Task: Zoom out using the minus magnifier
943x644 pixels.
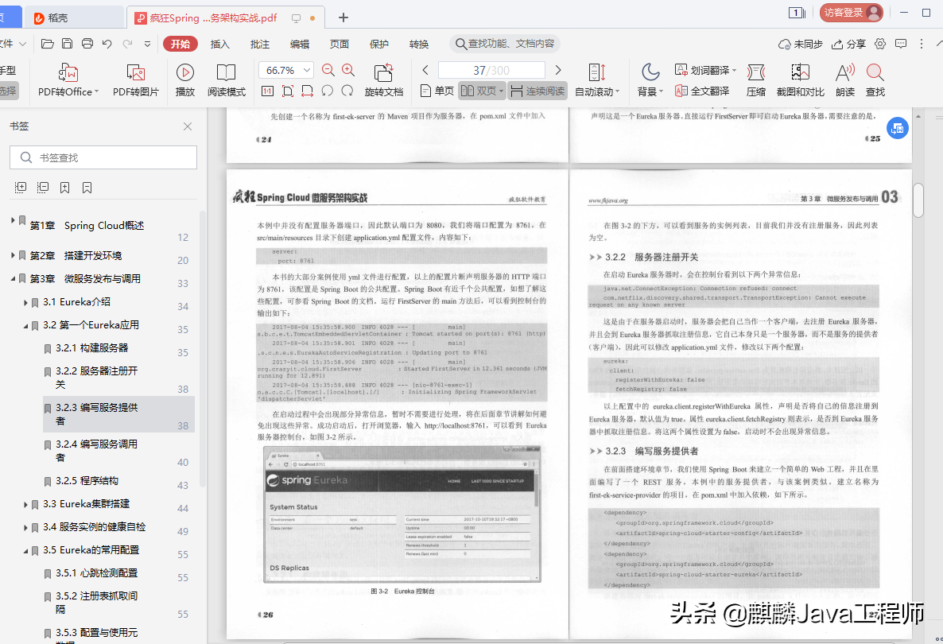Action: pyautogui.click(x=328, y=70)
